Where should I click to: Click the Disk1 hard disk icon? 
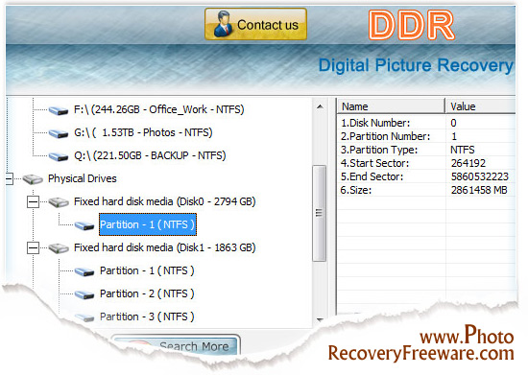pos(59,248)
